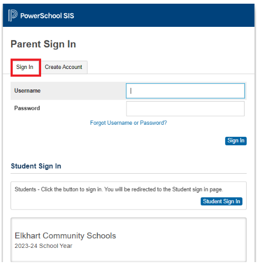Click the Username field label

pyautogui.click(x=27, y=91)
